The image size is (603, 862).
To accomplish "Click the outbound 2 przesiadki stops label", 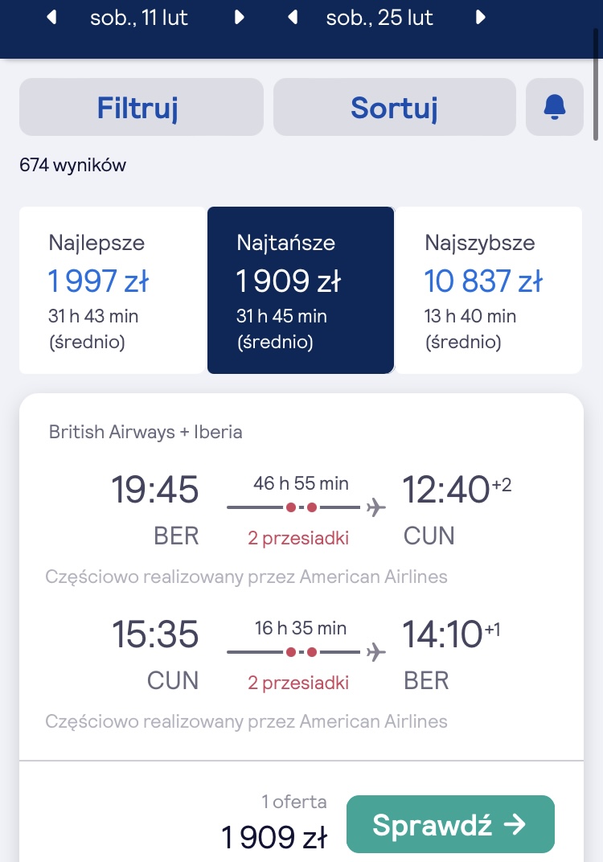I will (298, 538).
